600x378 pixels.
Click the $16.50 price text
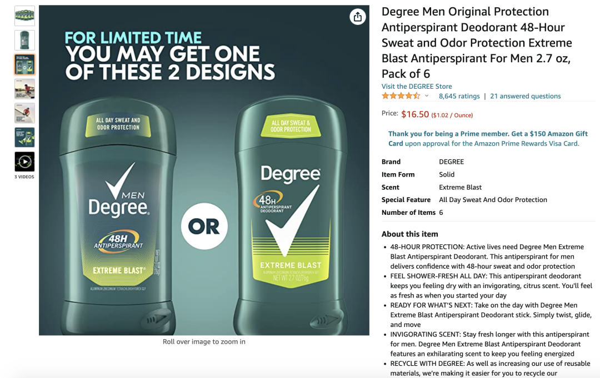pyautogui.click(x=415, y=114)
